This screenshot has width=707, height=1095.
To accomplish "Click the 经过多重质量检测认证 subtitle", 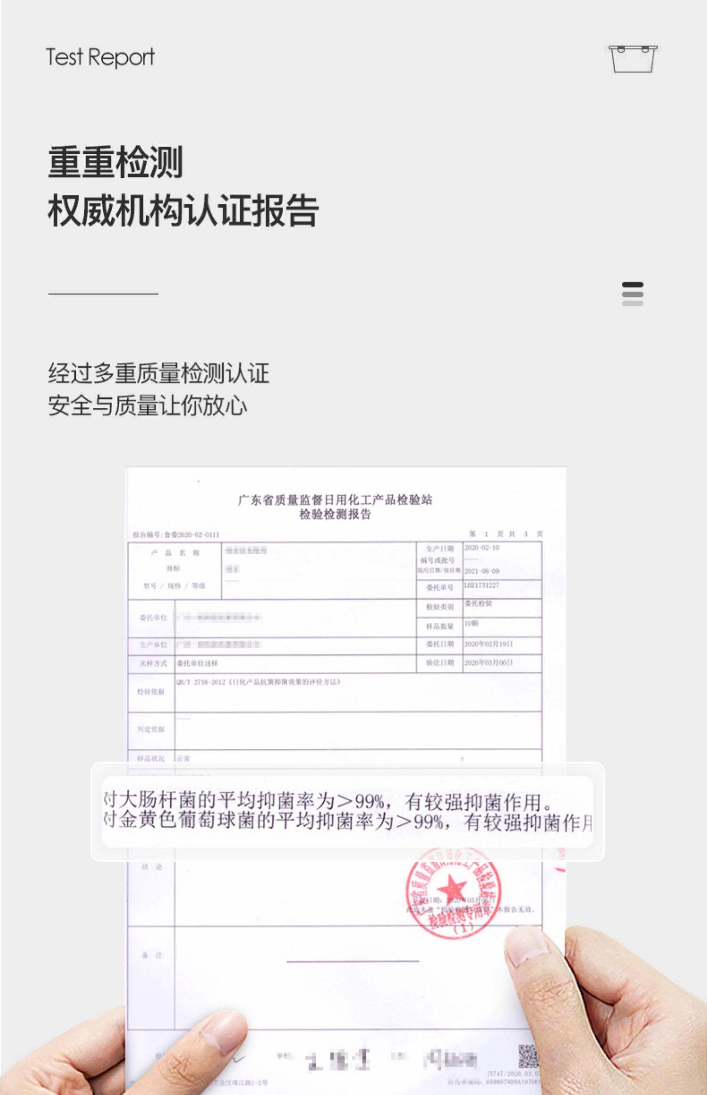I will click(158, 373).
